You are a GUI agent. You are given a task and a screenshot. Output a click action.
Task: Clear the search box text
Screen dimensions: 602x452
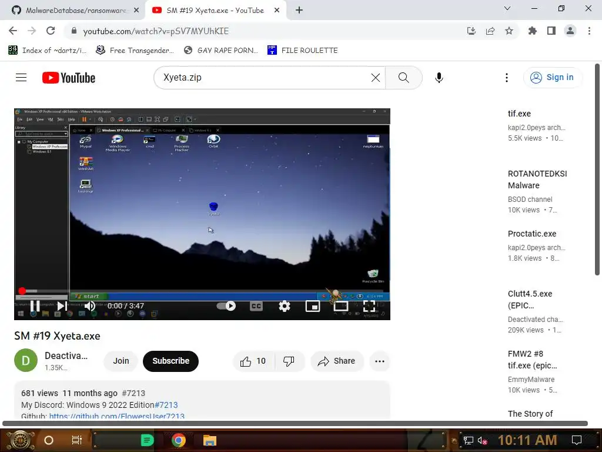pyautogui.click(x=376, y=78)
